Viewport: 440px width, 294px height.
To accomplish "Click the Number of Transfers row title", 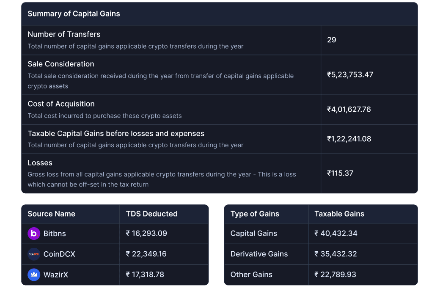I will (64, 34).
